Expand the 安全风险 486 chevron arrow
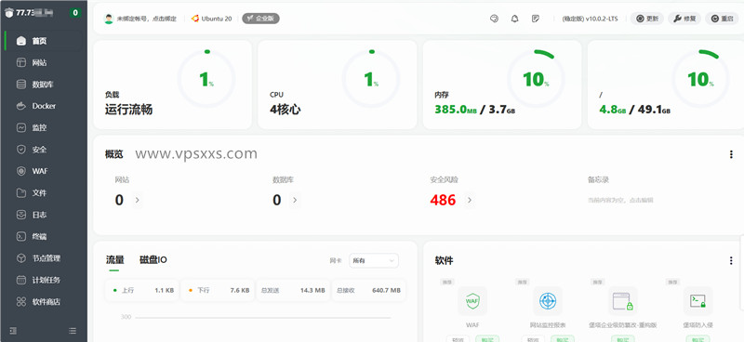The height and width of the screenshot is (342, 744). [x=470, y=200]
